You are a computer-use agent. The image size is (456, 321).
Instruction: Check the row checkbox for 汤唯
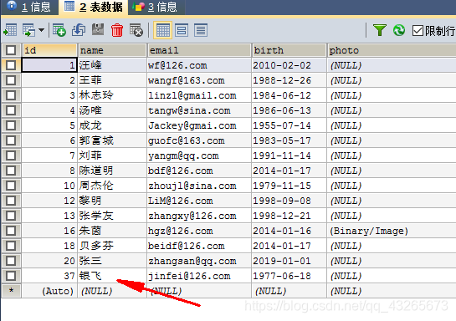tap(11, 110)
